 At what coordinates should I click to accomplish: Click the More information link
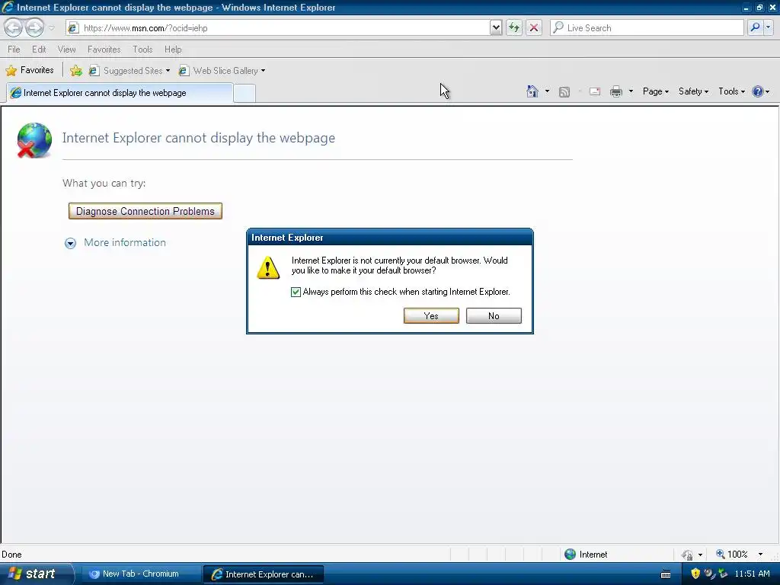pos(125,243)
